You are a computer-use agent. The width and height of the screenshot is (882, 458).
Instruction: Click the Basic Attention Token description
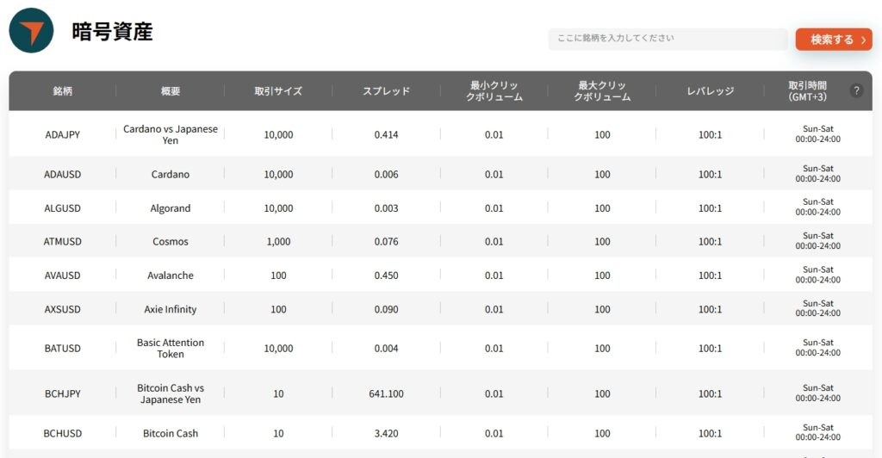click(x=171, y=349)
